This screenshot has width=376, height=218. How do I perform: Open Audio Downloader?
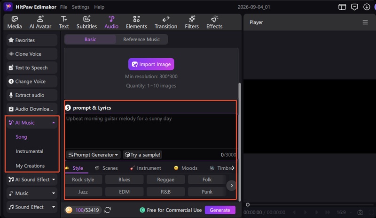pyautogui.click(x=32, y=109)
